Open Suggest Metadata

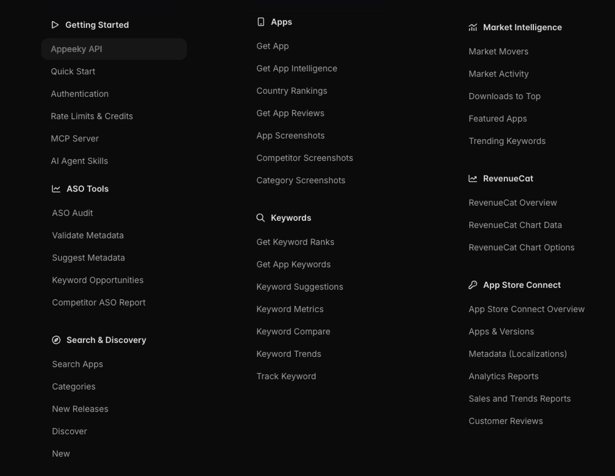click(x=88, y=258)
